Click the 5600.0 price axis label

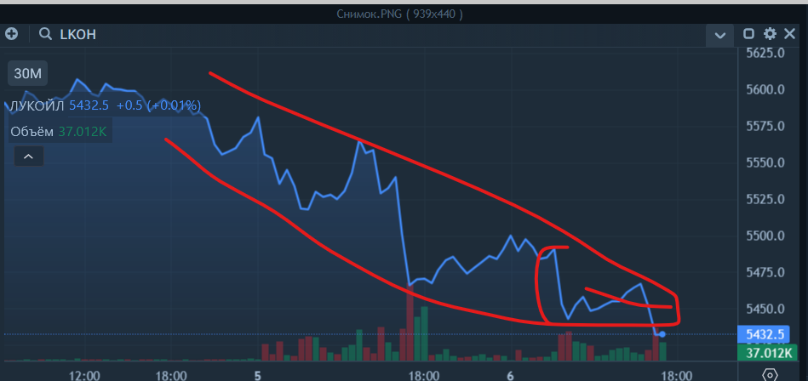click(x=765, y=90)
